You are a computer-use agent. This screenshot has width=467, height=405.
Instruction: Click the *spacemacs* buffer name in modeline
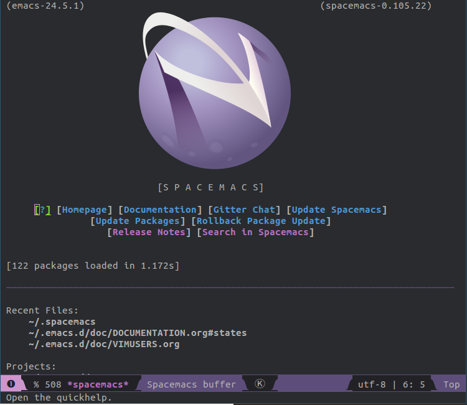point(98,384)
